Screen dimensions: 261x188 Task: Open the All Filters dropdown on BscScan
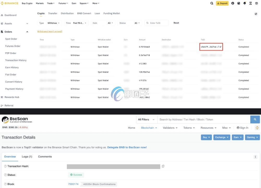click(147, 120)
